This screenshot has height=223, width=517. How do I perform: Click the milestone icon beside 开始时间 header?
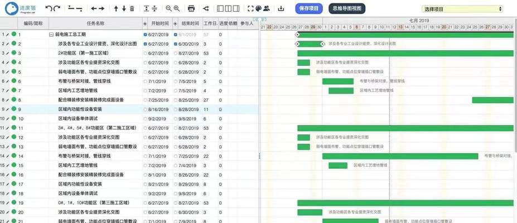pos(145,23)
